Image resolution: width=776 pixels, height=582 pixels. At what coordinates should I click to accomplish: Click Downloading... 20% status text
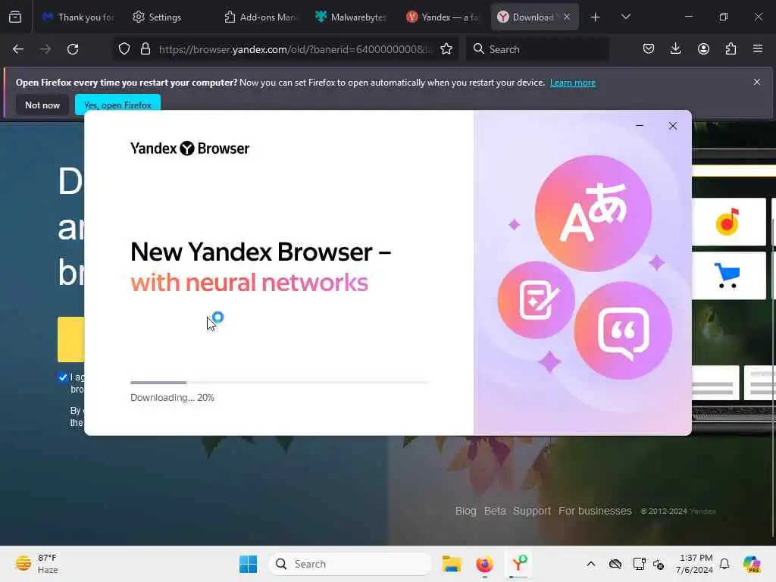(172, 397)
